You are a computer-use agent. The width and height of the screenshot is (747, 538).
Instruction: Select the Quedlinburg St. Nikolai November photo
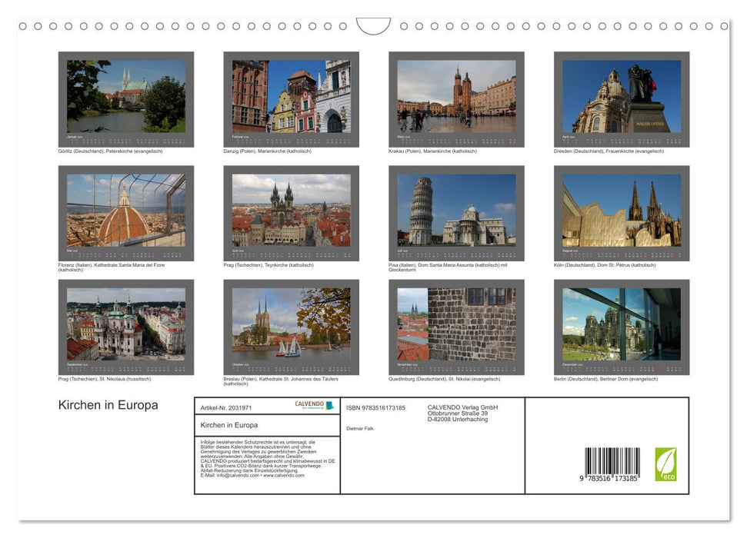point(455,325)
